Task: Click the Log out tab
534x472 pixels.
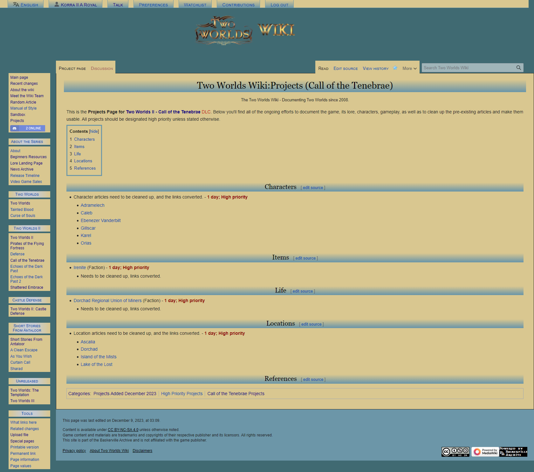Action: pos(279,5)
